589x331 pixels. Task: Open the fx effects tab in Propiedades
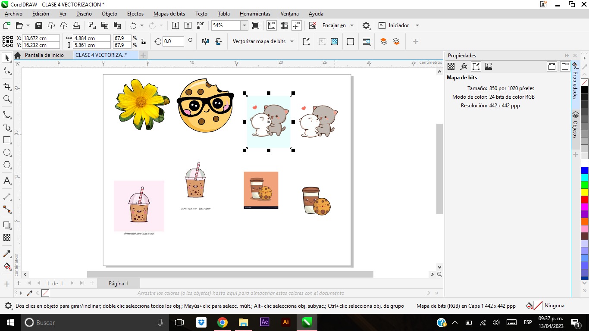[x=464, y=66]
